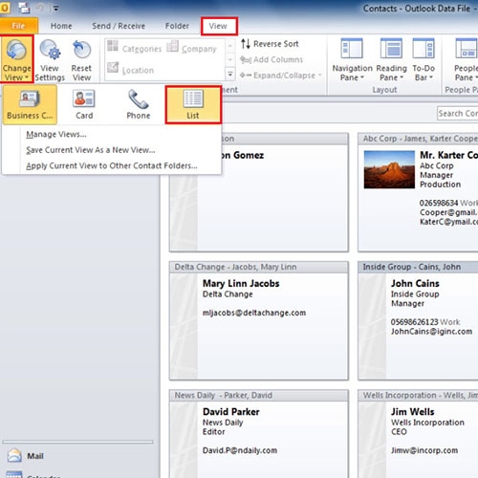
Task: Click JohnCains@iginc.com email text
Action: point(431,332)
